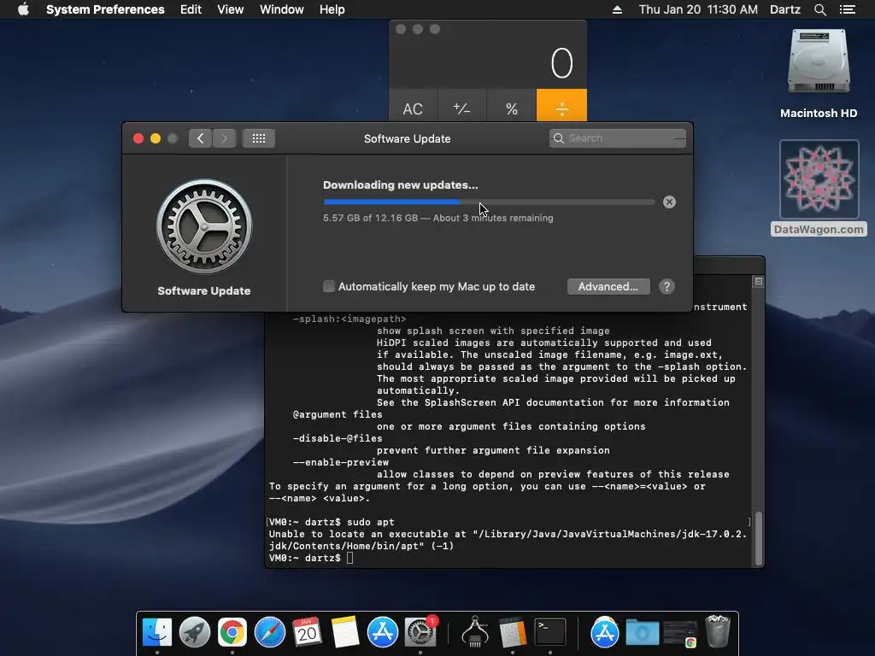Open Safari compass icon in dock
This screenshot has width=875, height=656.
269,633
